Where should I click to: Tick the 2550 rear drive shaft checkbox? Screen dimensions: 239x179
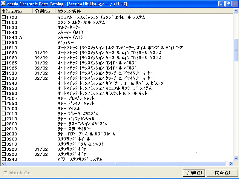point(4,104)
